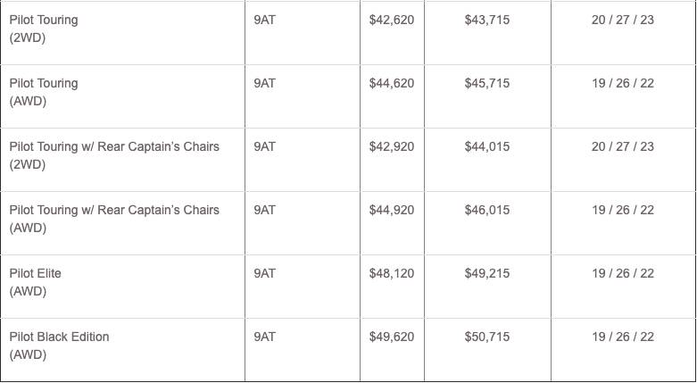This screenshot has height=383, width=697.
Task: Click the $44,920 price value
Action: click(392, 210)
